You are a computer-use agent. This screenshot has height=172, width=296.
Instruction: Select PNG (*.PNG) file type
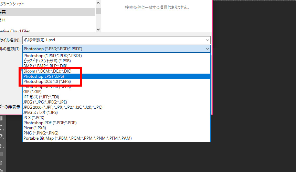[x=41, y=133]
